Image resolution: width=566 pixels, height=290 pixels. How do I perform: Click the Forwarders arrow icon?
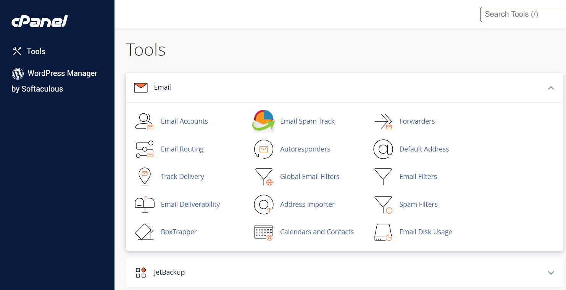(x=383, y=121)
